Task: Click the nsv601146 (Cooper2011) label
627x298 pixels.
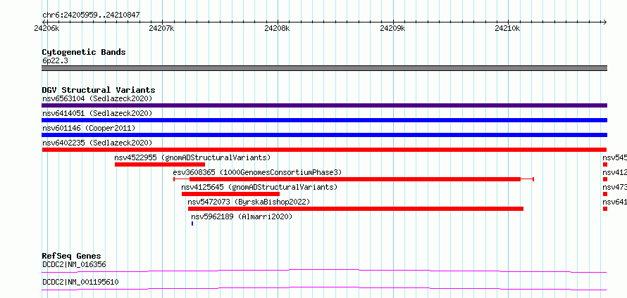Action: [x=89, y=128]
